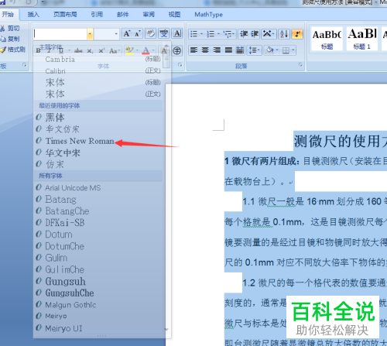Screen dimensions: 387x346
Task: Select Arial Unicode MS font
Action: coord(98,187)
